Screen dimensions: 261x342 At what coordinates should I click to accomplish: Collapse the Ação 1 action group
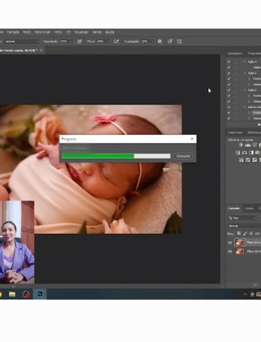point(245,73)
